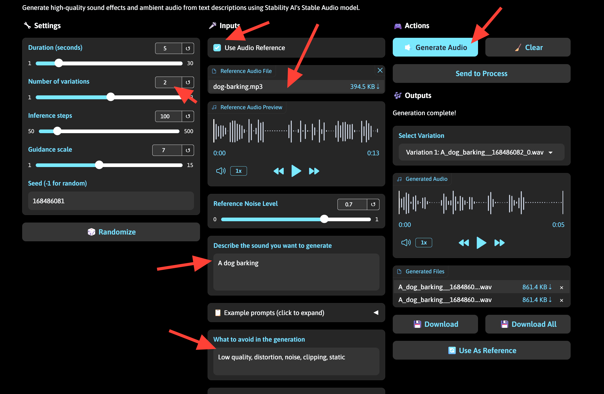Delete the second generated wav file
This screenshot has height=394, width=604.
click(x=561, y=300)
